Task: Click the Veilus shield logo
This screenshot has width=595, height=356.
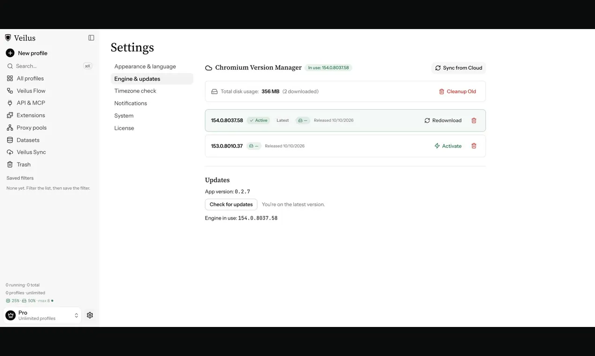Action: click(x=8, y=38)
